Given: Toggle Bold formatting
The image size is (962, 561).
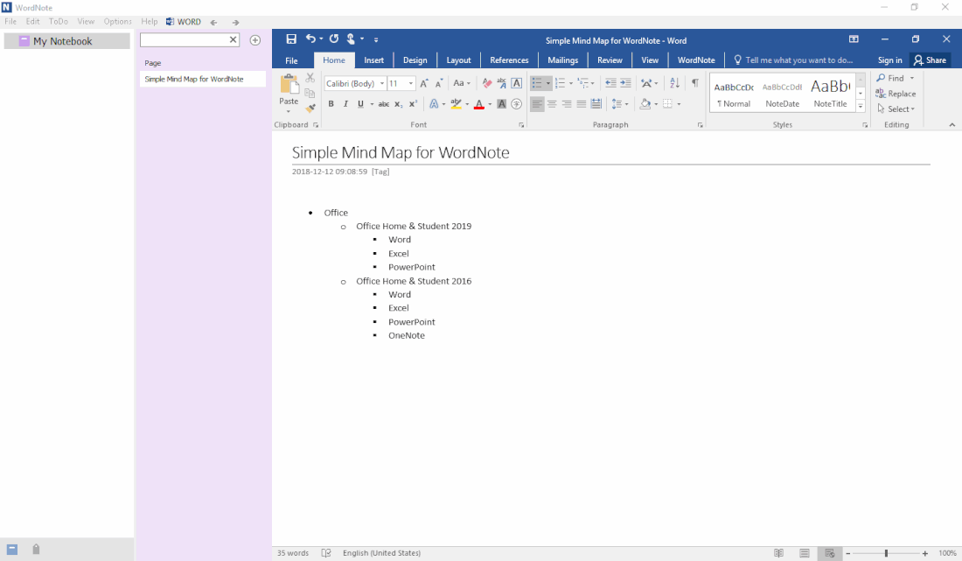Looking at the screenshot, I should pyautogui.click(x=331, y=104).
